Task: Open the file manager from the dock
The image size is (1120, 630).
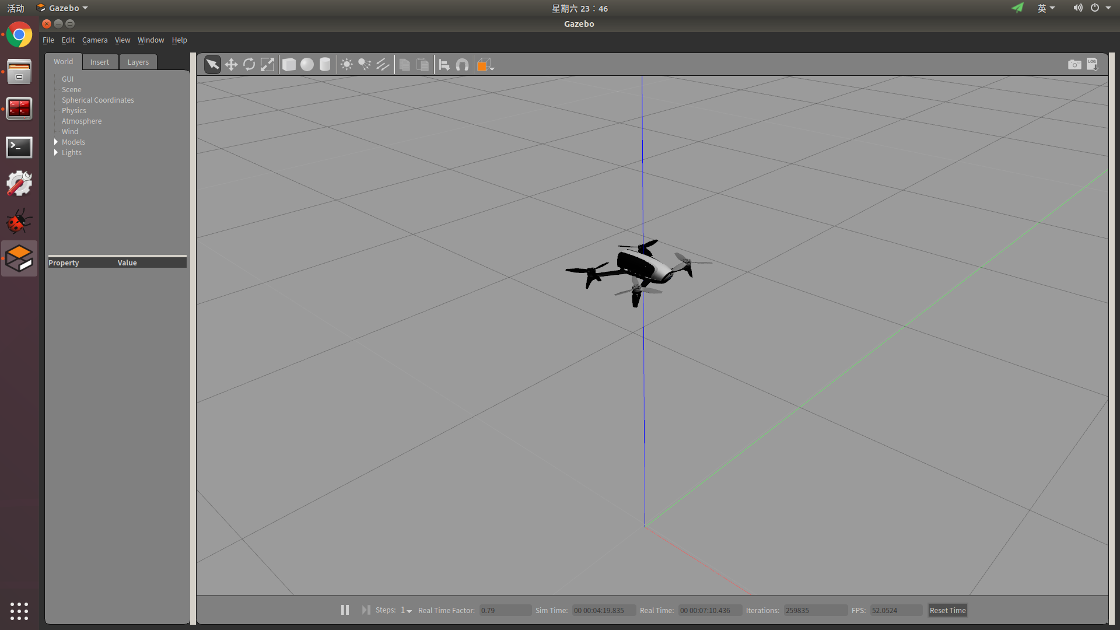Action: [19, 72]
